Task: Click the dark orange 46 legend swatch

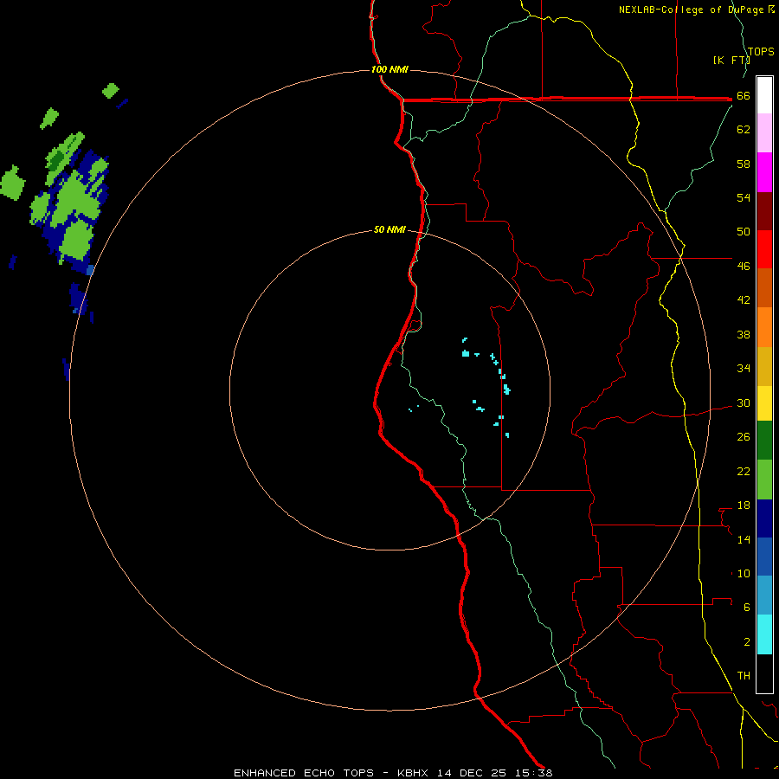Action: 764,288
